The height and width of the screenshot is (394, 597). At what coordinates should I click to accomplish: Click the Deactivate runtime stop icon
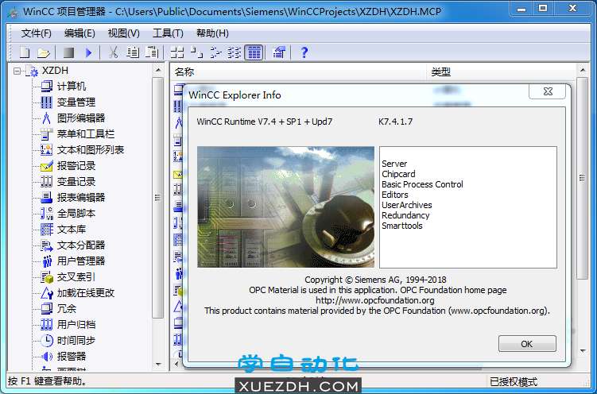tap(68, 52)
